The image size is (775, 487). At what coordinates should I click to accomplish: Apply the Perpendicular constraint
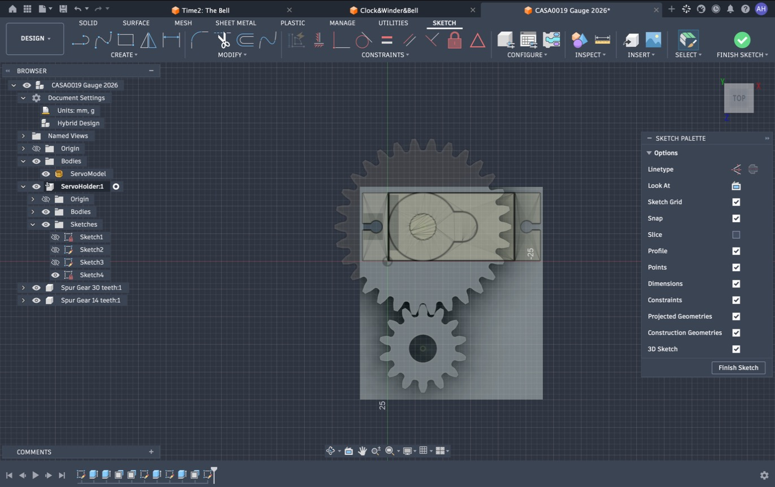[432, 40]
